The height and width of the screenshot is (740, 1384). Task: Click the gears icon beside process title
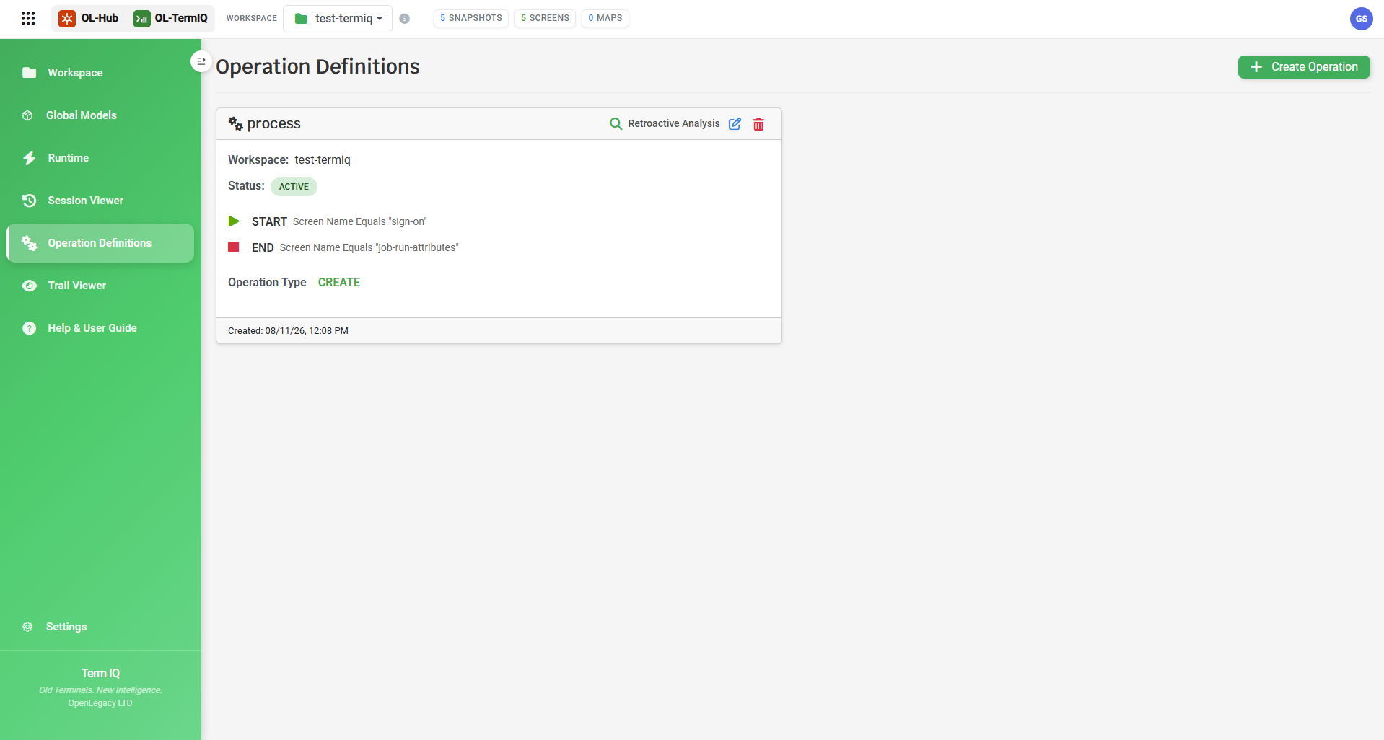235,123
